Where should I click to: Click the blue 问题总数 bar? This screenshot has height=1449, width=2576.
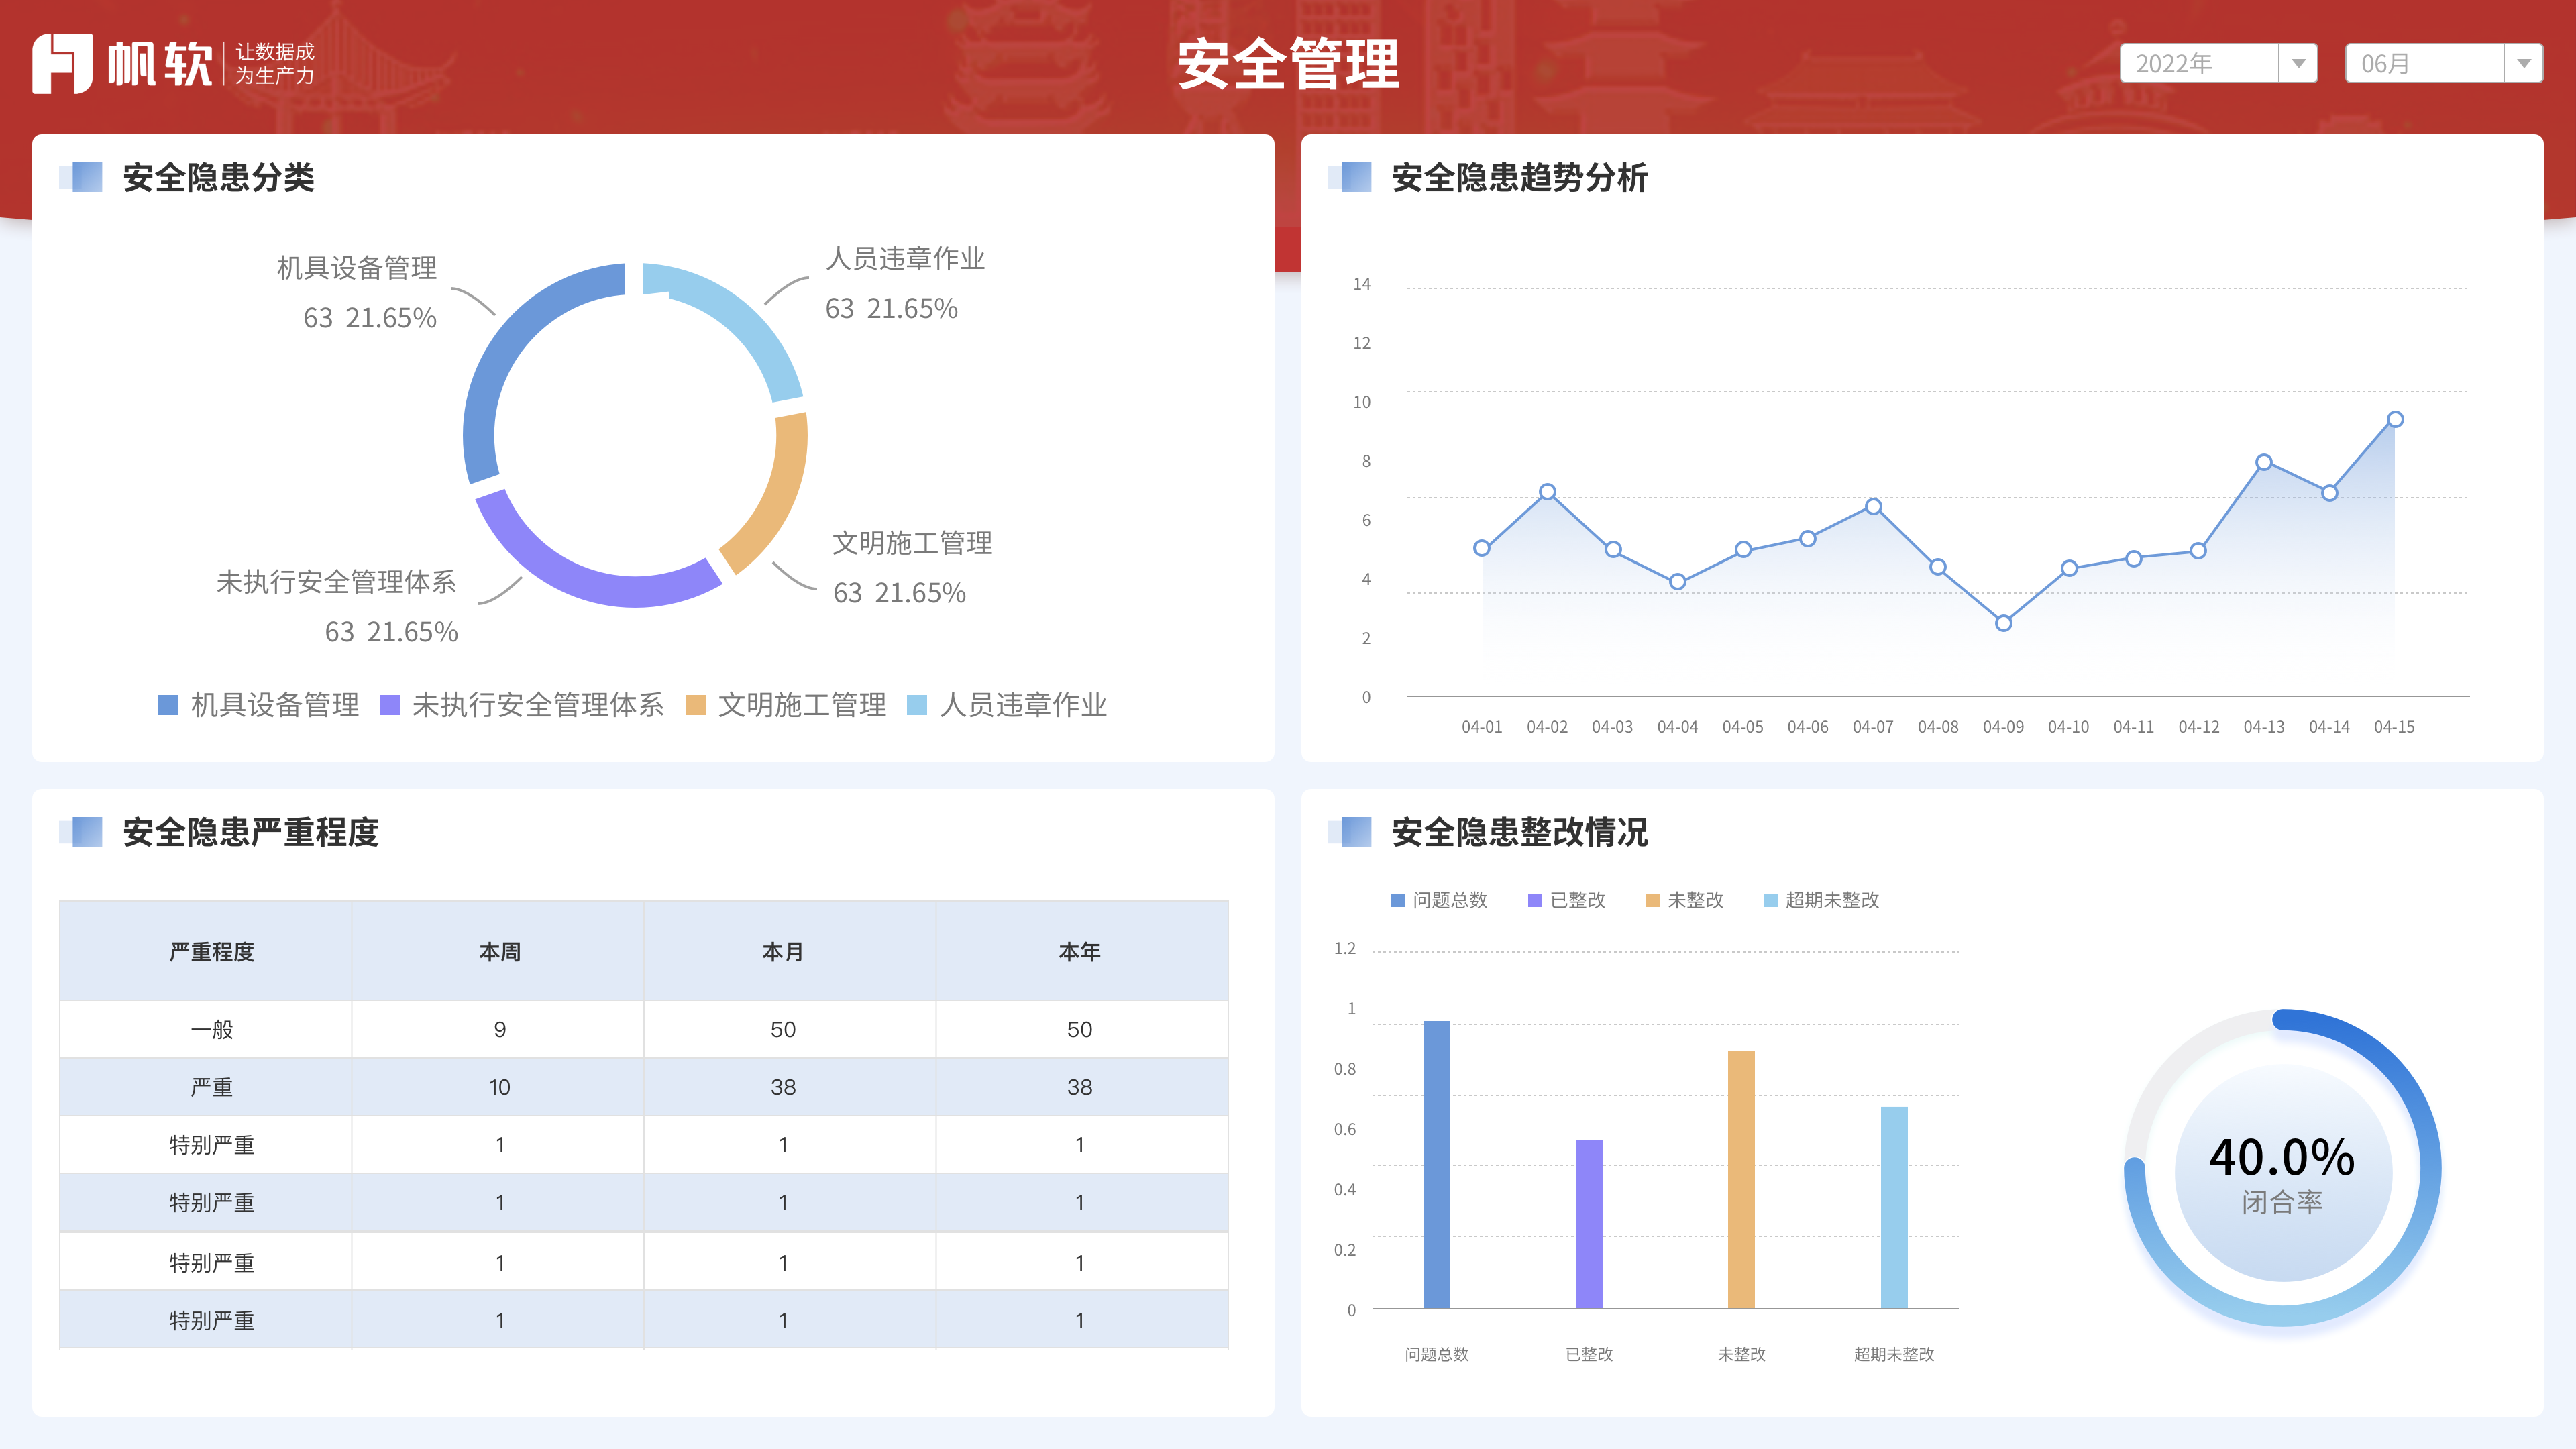coord(1437,1164)
